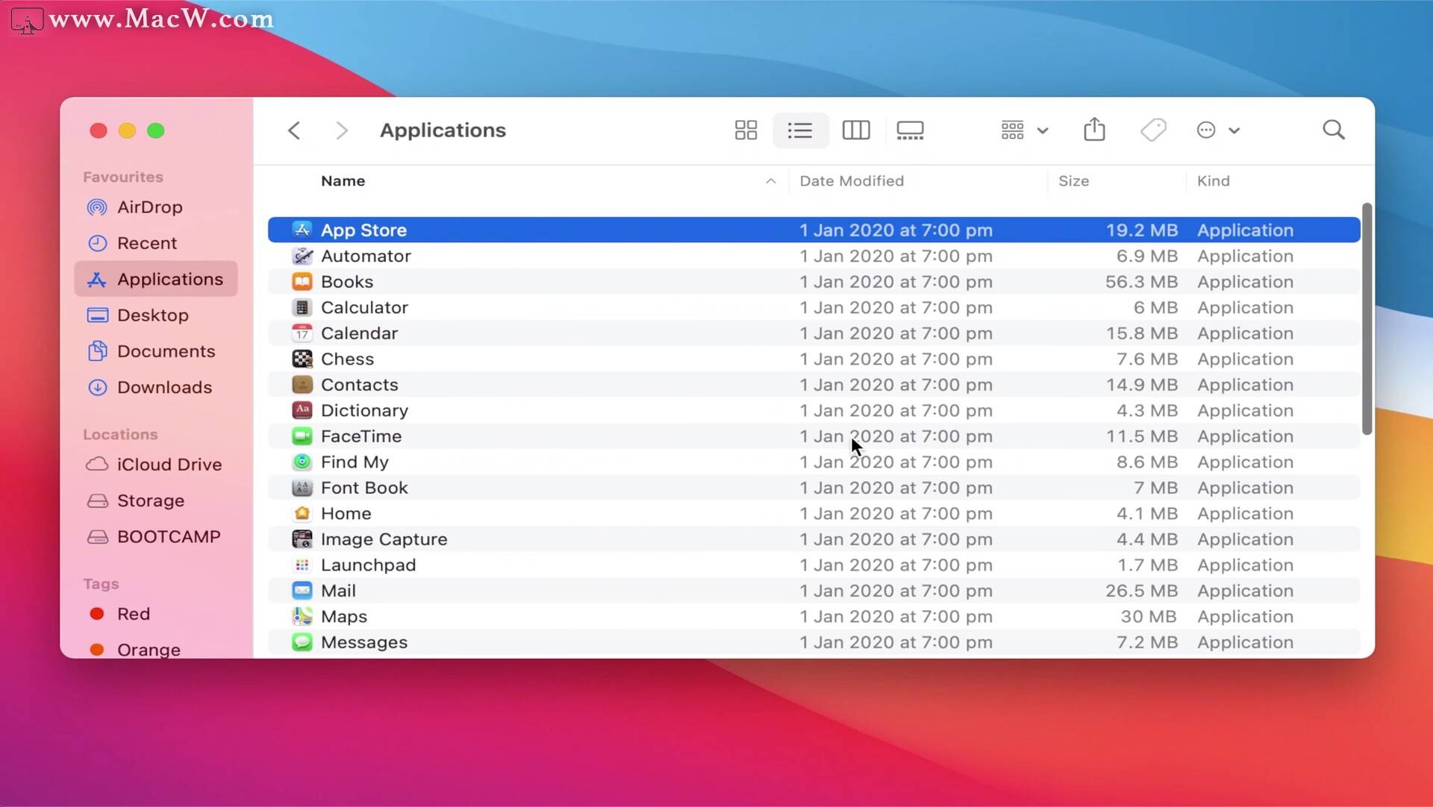Switch to gallery view
This screenshot has width=1433, height=807.
pos(910,131)
